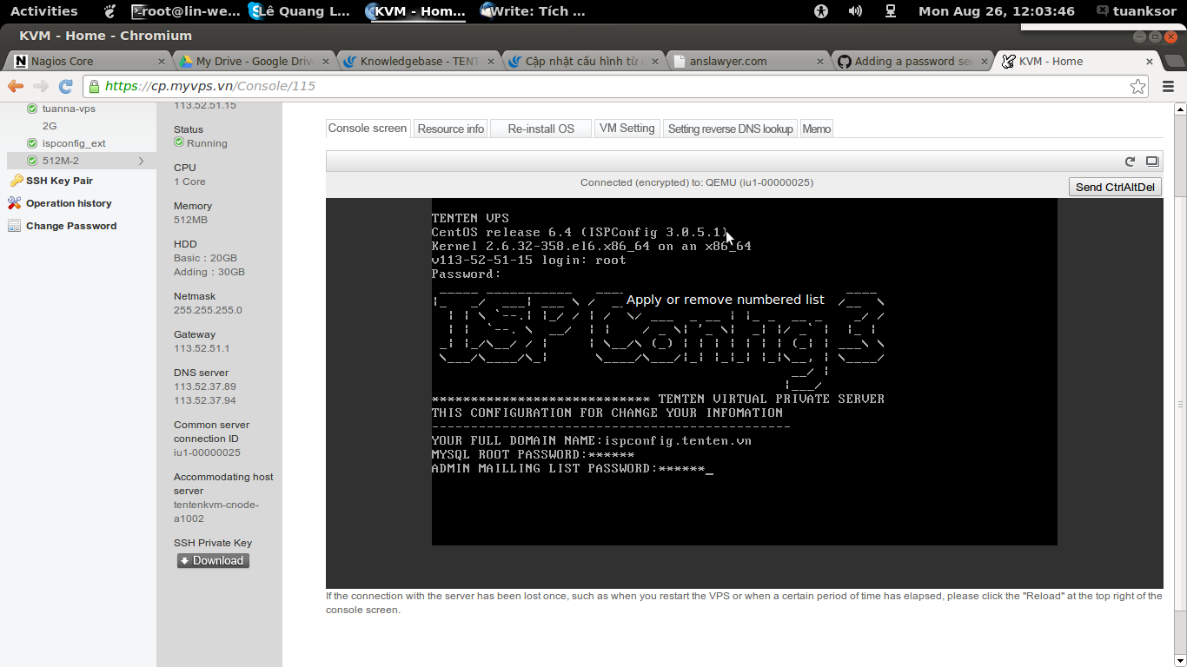Open the Re-install OS tab
Image resolution: width=1187 pixels, height=667 pixels.
(x=541, y=129)
